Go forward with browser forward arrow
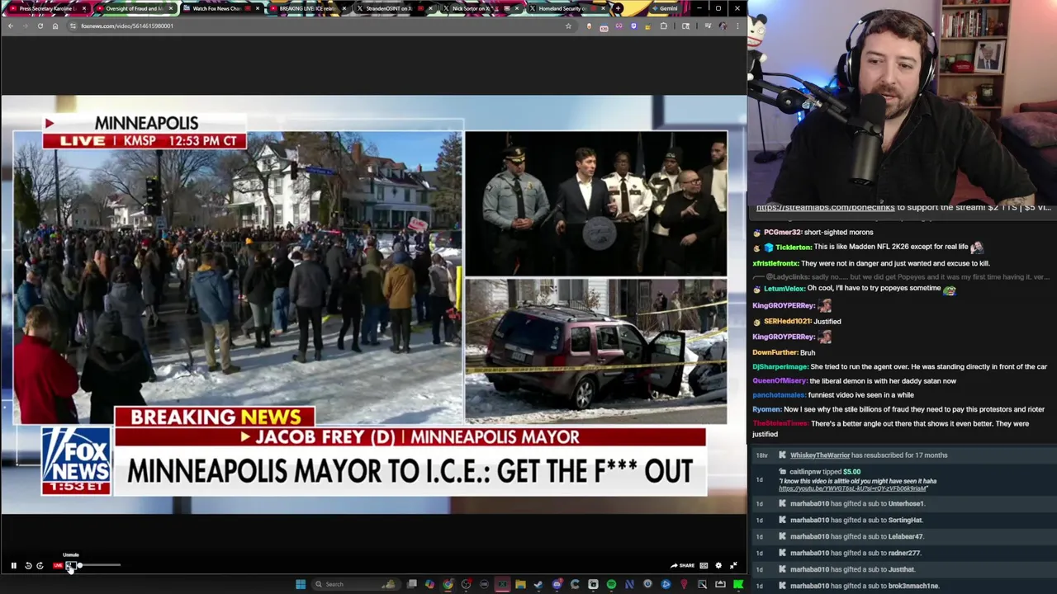 point(25,26)
